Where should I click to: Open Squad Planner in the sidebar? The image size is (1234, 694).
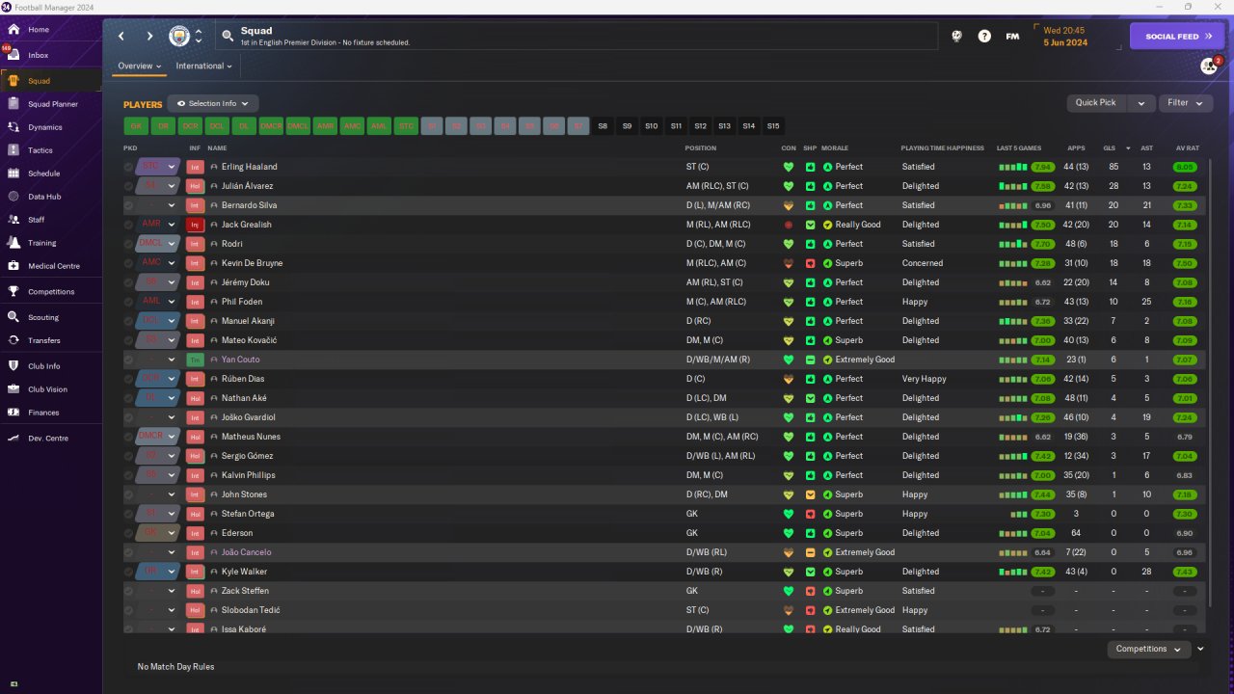point(51,104)
